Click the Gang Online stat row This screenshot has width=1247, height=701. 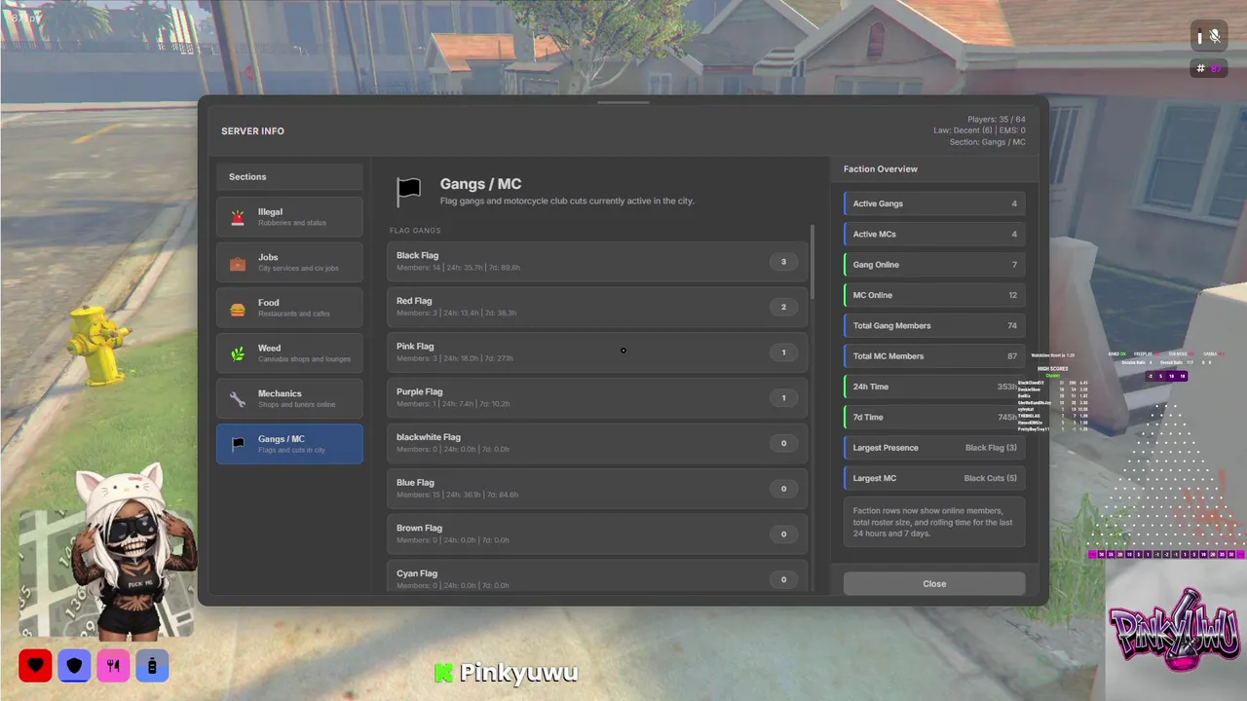pos(934,265)
